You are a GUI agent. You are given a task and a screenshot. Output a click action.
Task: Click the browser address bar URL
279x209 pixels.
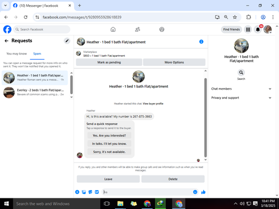(82, 17)
